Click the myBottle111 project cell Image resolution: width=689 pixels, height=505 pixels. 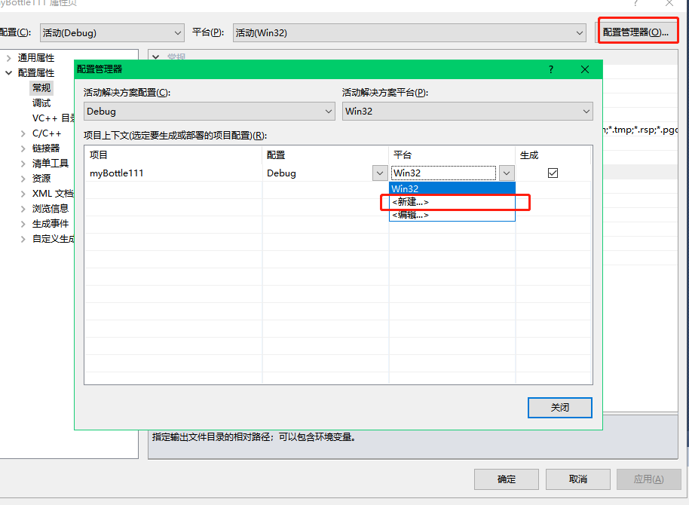[173, 173]
